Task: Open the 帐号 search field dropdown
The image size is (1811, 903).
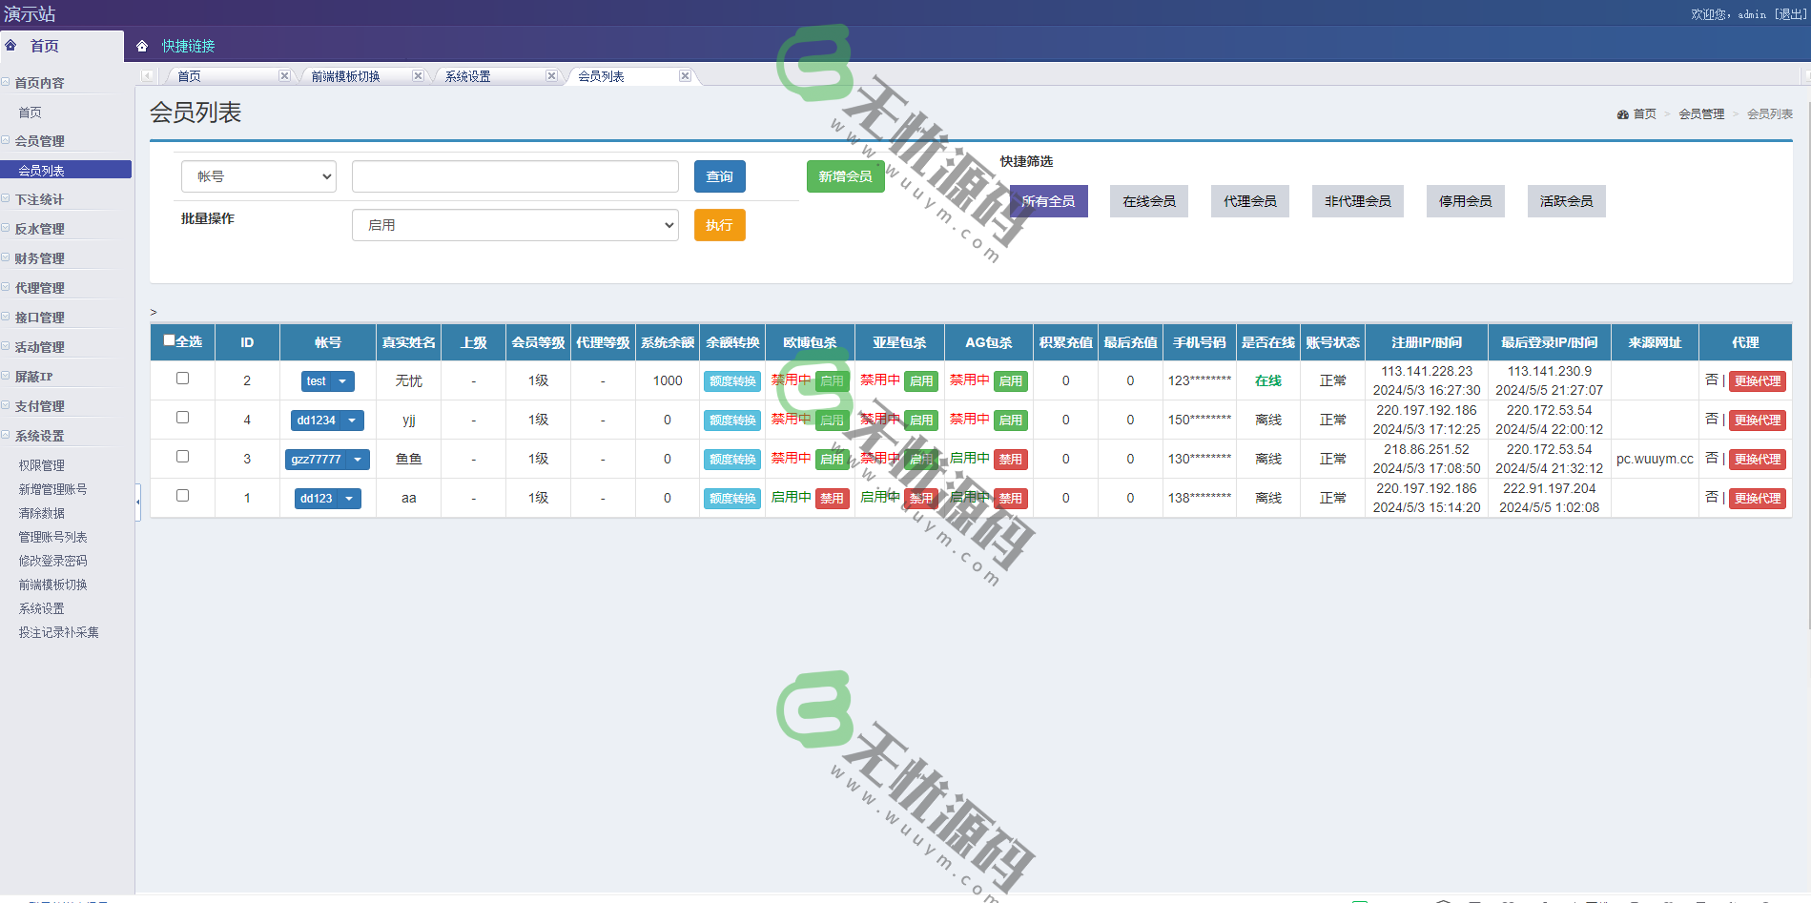Action: click(258, 176)
